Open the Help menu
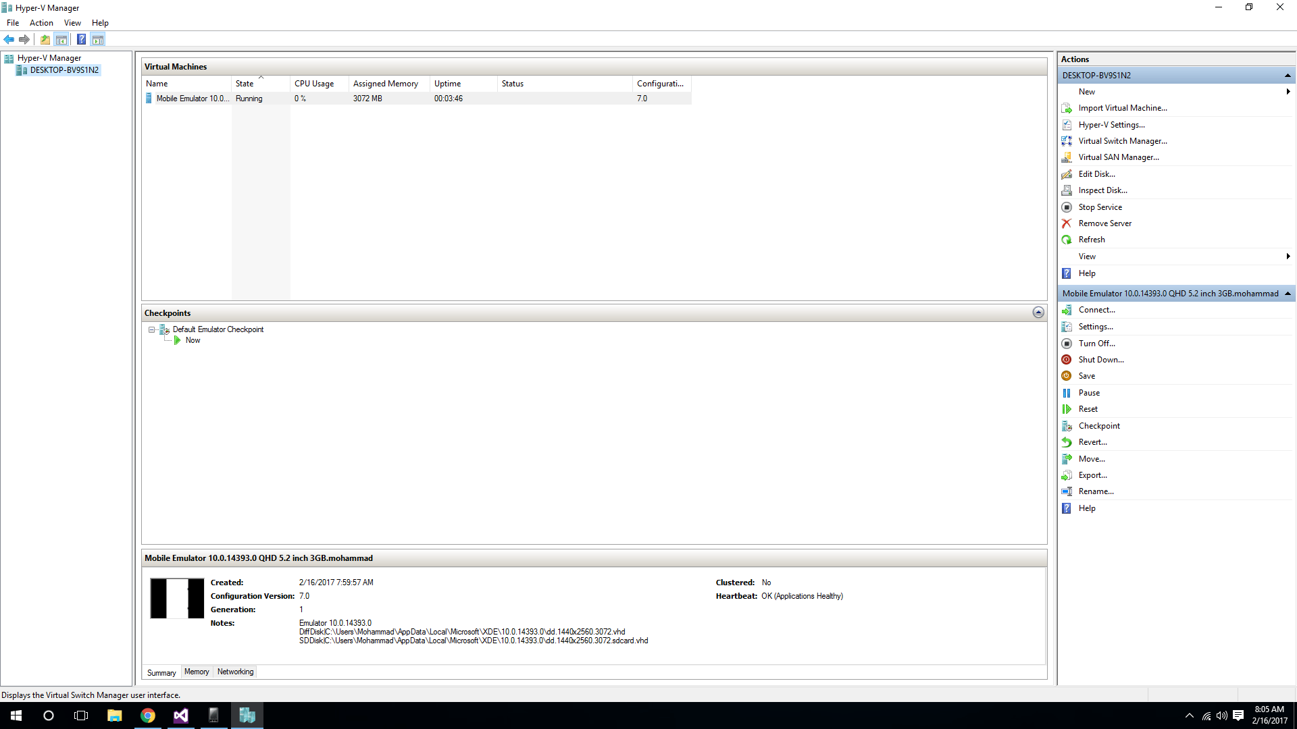The image size is (1297, 729). (x=100, y=23)
